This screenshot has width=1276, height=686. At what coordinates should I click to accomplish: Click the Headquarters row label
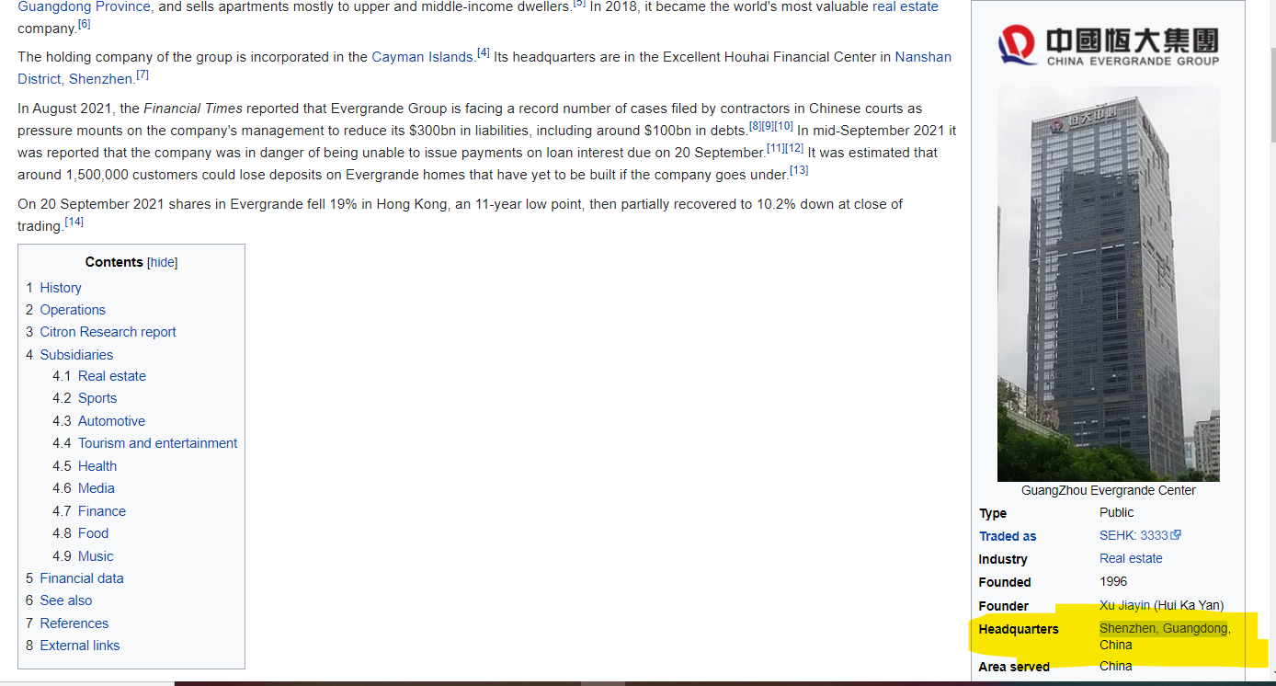click(1019, 629)
